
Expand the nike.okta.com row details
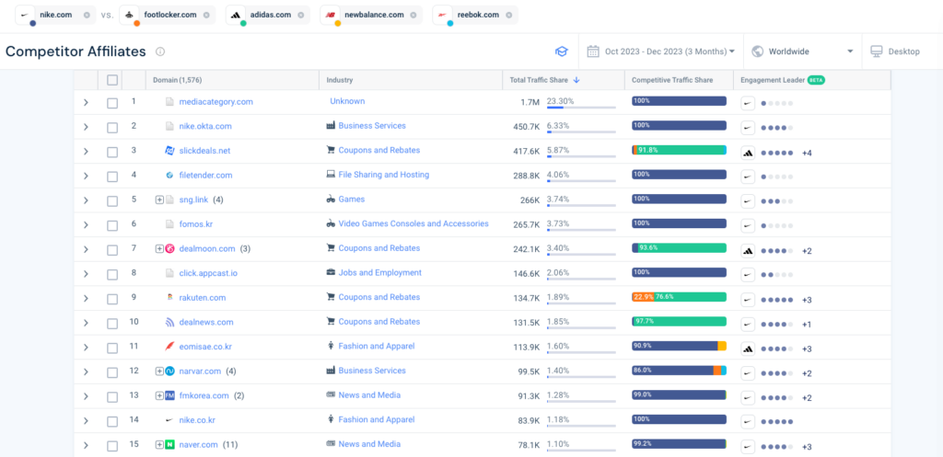[x=86, y=127]
